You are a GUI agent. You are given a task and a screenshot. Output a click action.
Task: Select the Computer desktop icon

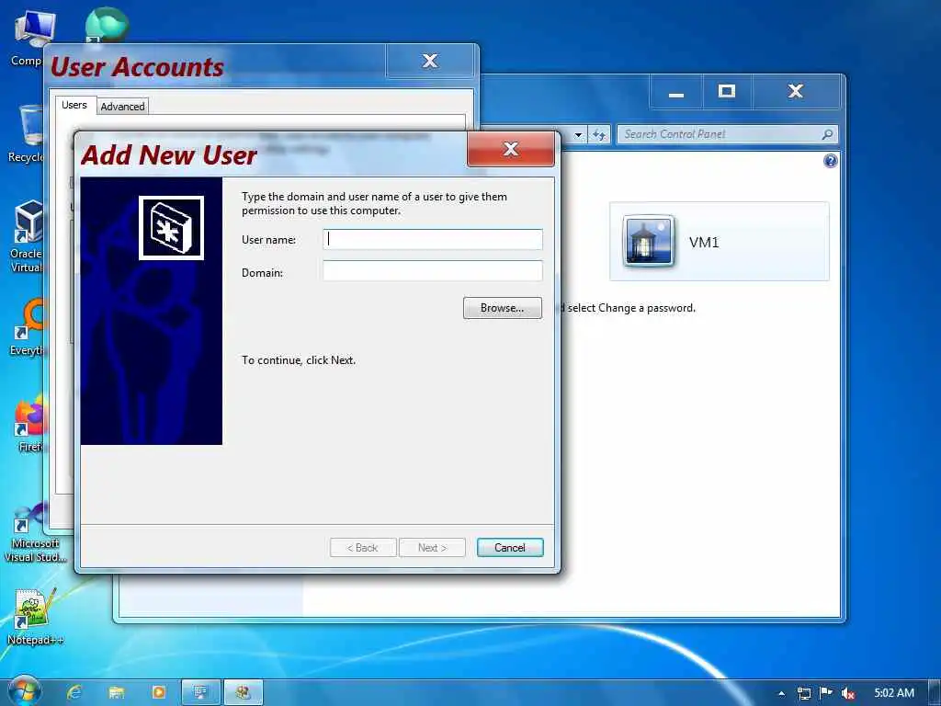[28, 37]
